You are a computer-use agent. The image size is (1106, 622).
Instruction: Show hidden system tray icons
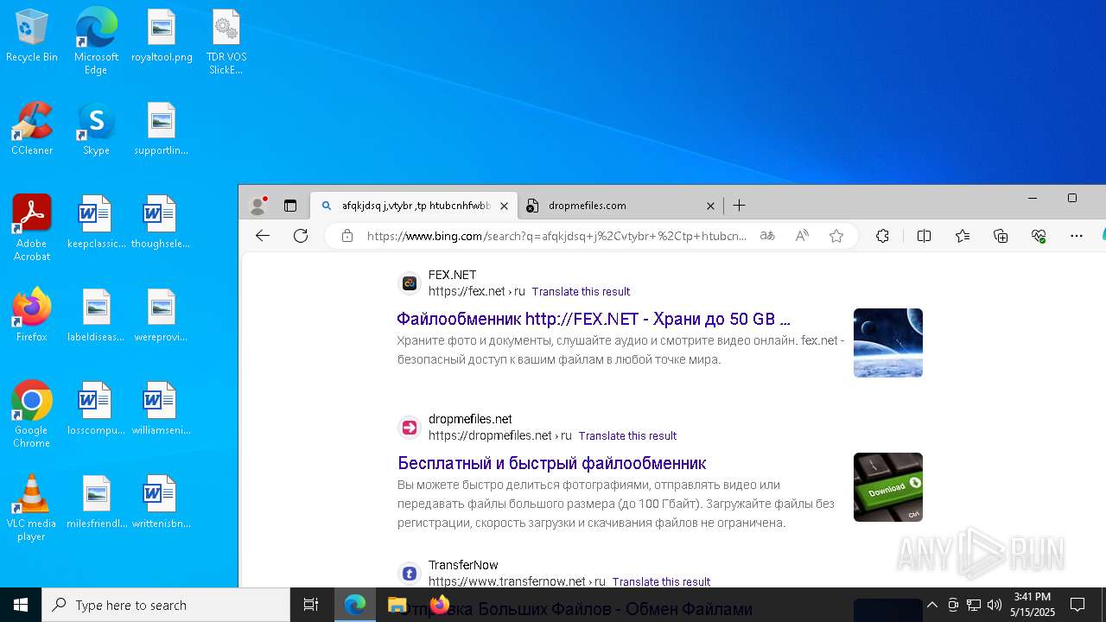pos(931,605)
